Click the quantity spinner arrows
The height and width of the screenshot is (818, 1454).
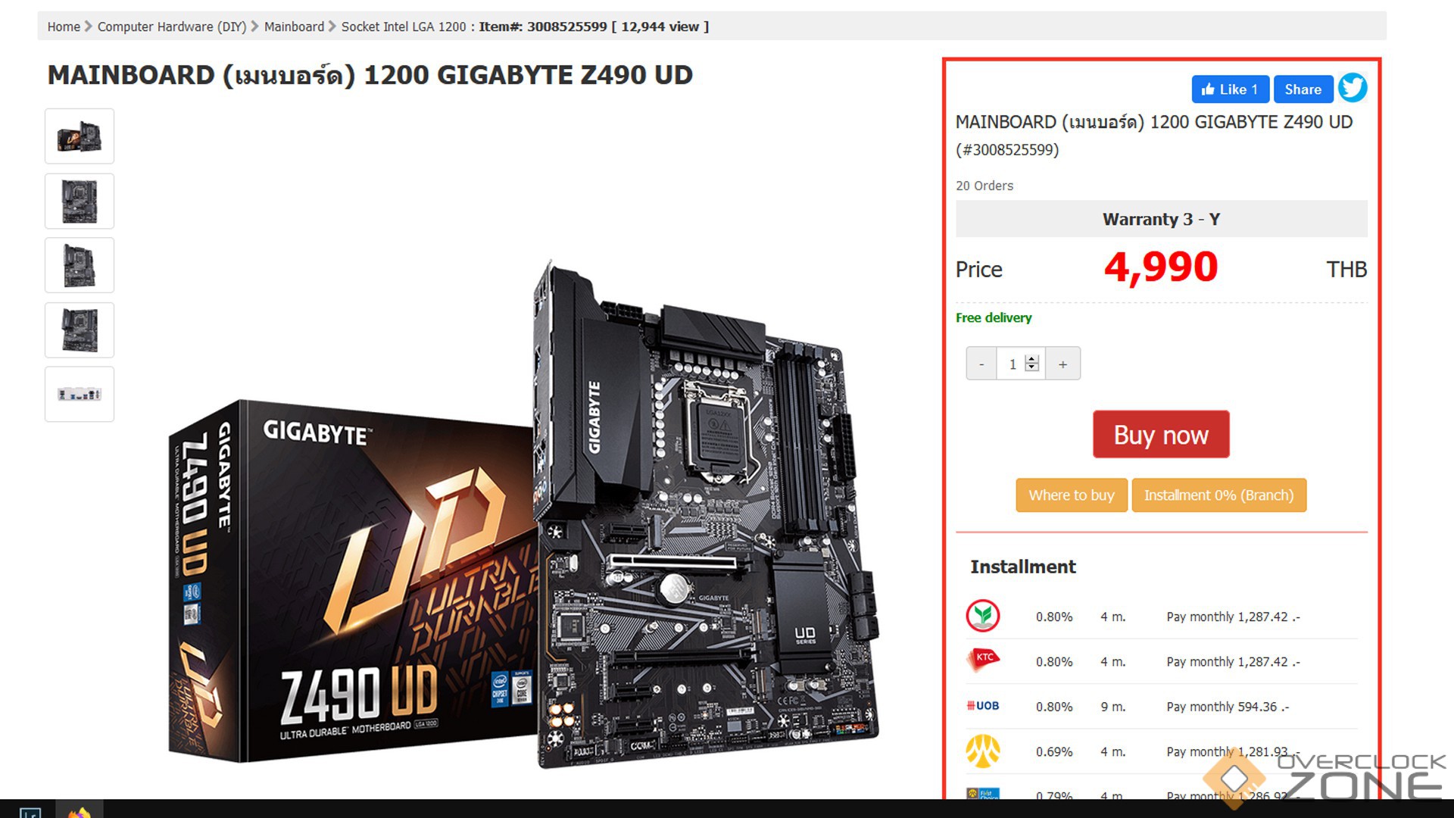(1031, 364)
